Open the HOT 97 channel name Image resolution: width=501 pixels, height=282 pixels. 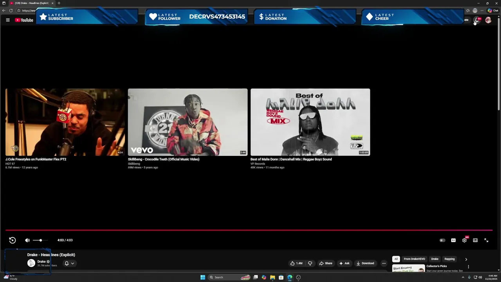(x=10, y=164)
